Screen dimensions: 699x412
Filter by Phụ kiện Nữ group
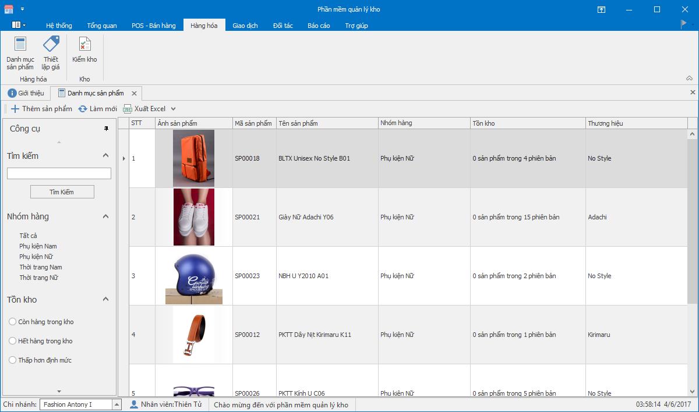tap(36, 257)
